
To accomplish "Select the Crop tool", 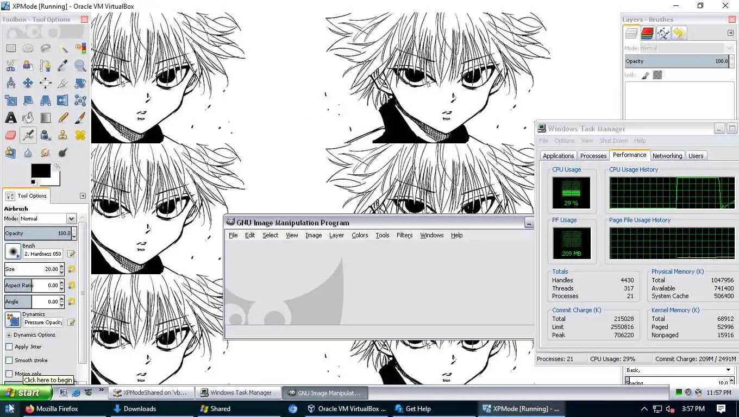I will (62, 83).
